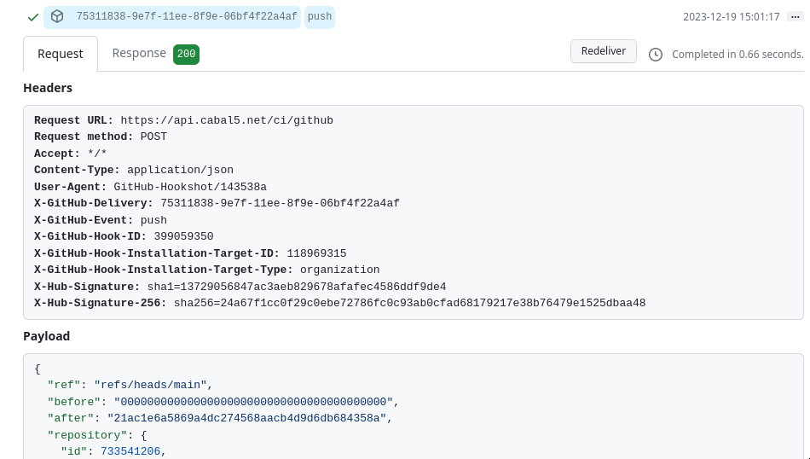This screenshot has height=459, width=810.
Task: Open the Response tab
Action: point(139,53)
